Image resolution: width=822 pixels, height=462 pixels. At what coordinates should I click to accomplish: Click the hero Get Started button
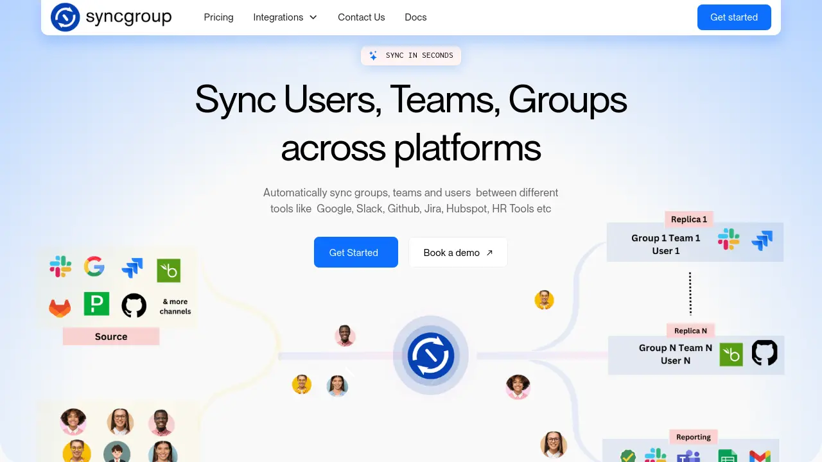coord(356,252)
